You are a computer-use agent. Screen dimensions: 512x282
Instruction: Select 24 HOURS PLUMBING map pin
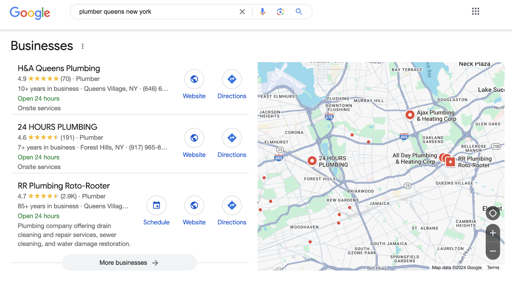312,161
